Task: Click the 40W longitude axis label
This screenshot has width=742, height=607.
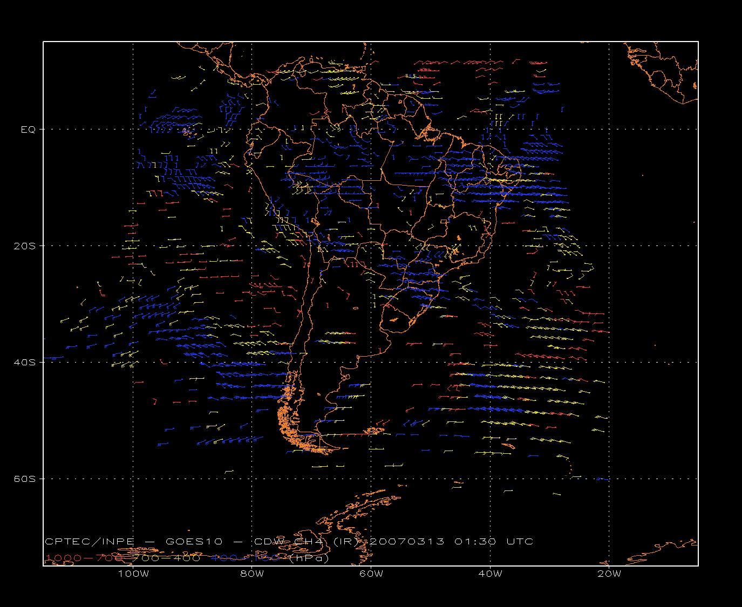Action: pos(490,574)
